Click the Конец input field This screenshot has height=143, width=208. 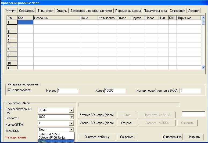pos(115,91)
